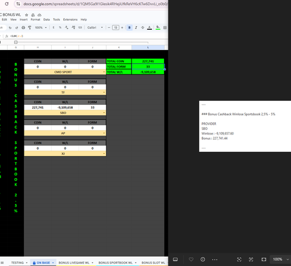Switch to BONUS SPORTBOOK WL sheet tab
The height and width of the screenshot is (266, 291).
pos(115,263)
